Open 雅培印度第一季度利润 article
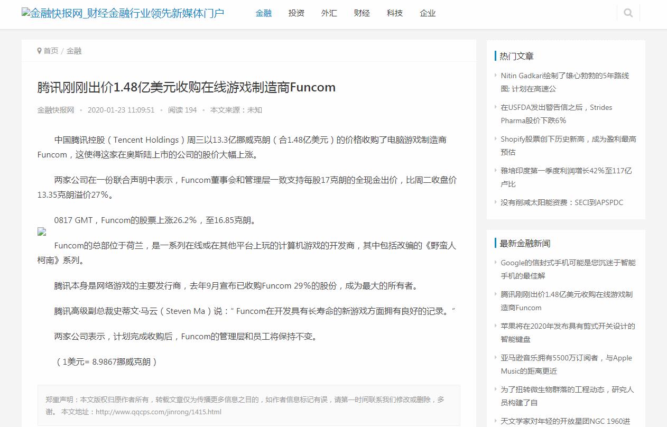 [566, 177]
